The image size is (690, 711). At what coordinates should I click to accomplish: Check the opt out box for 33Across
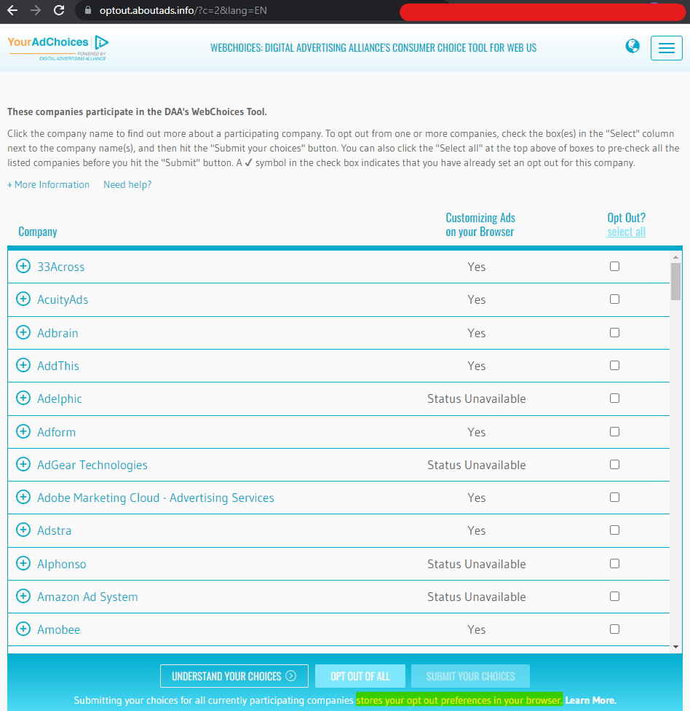click(x=614, y=266)
